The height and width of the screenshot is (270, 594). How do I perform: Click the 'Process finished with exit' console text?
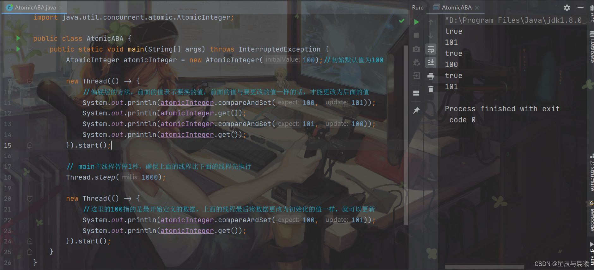coord(502,109)
